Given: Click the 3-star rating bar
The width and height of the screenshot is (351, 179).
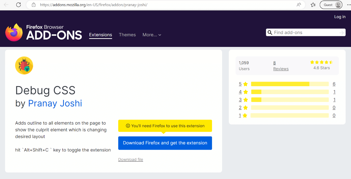Looking at the screenshot, I should click(x=290, y=100).
